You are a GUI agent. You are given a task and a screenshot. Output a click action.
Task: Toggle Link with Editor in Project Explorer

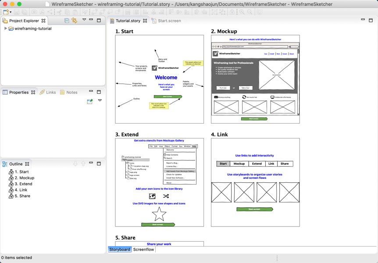(x=74, y=21)
